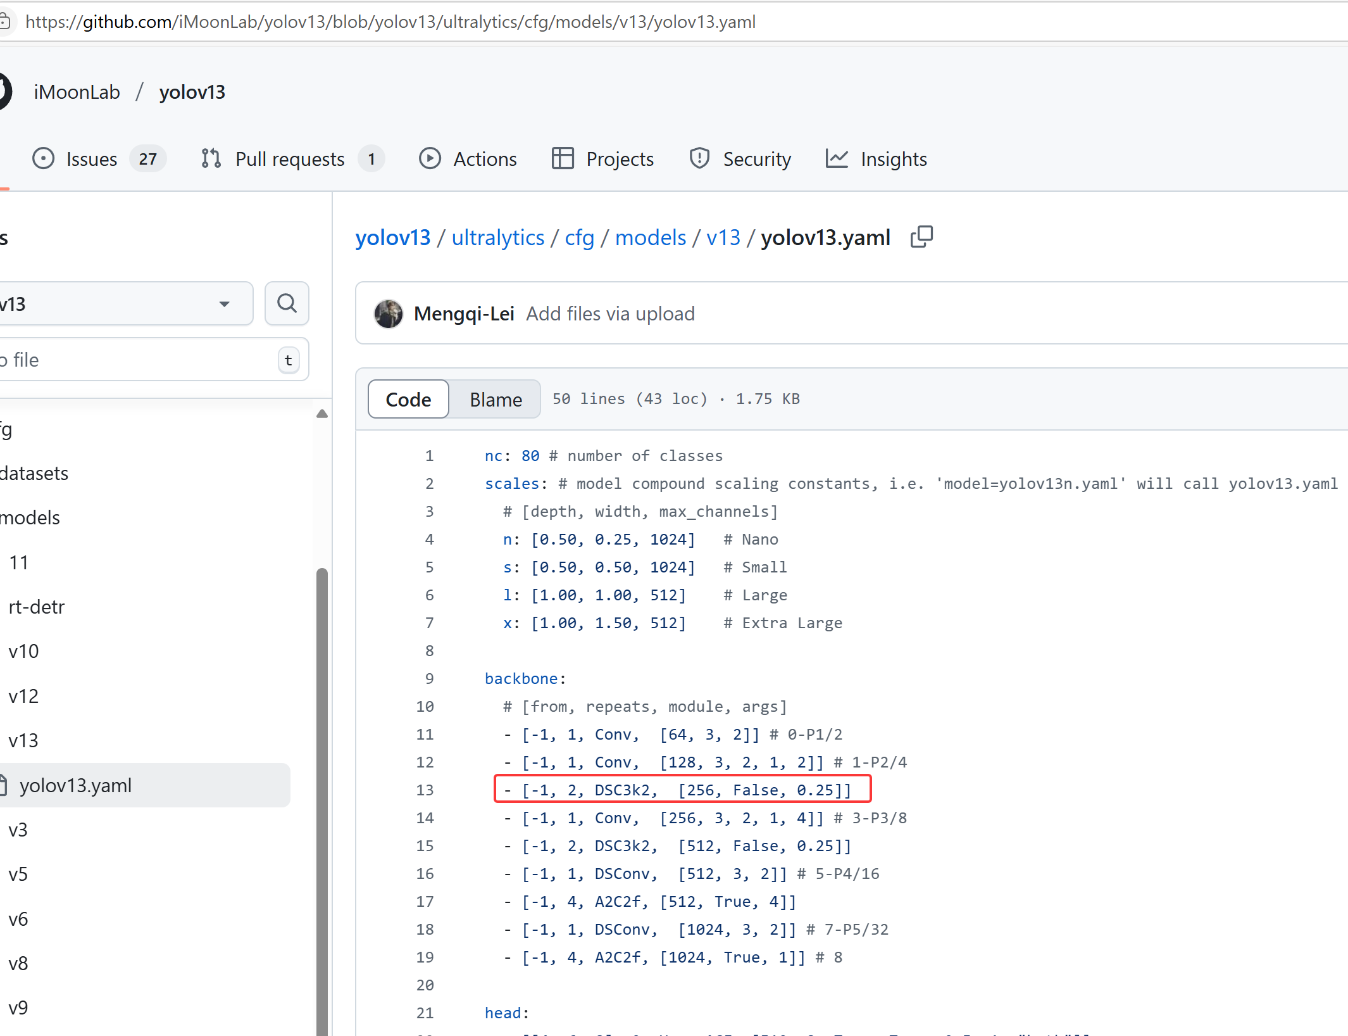Click the yolov13 repository link in header

click(192, 92)
